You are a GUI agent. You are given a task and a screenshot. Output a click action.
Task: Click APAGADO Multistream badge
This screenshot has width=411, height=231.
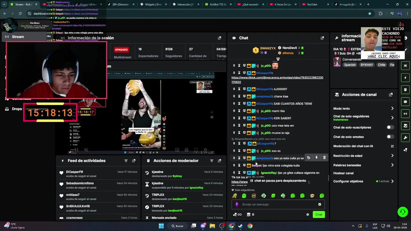pos(121,50)
